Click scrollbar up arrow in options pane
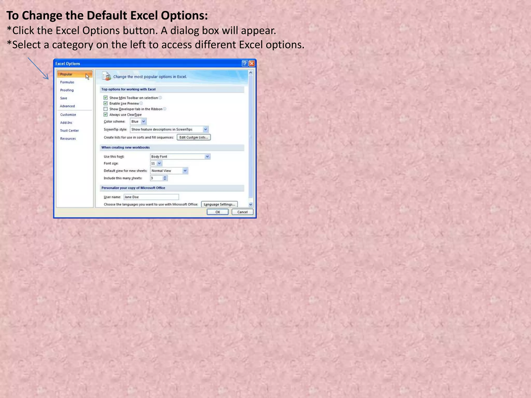The width and height of the screenshot is (531, 398). coord(250,73)
